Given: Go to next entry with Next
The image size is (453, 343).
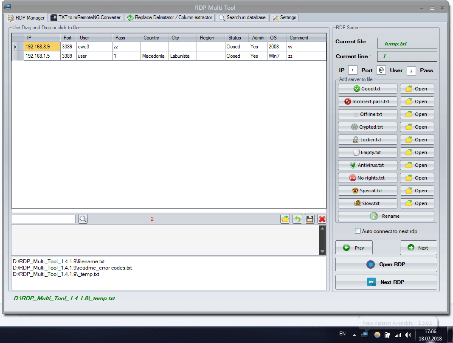Looking at the screenshot, I should point(418,247).
